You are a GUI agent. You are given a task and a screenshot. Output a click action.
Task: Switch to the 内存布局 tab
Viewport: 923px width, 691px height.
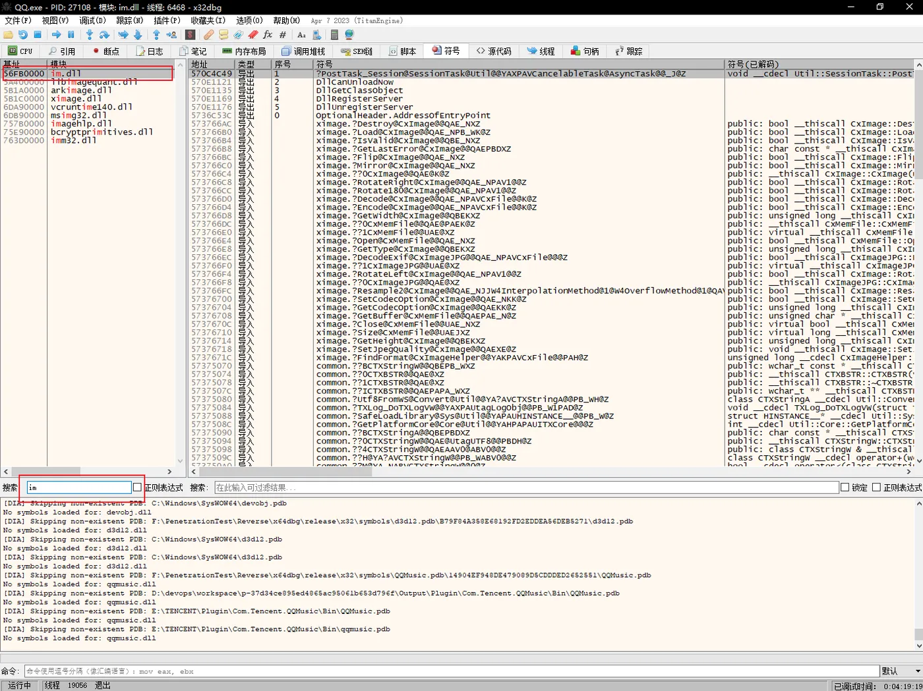(244, 51)
